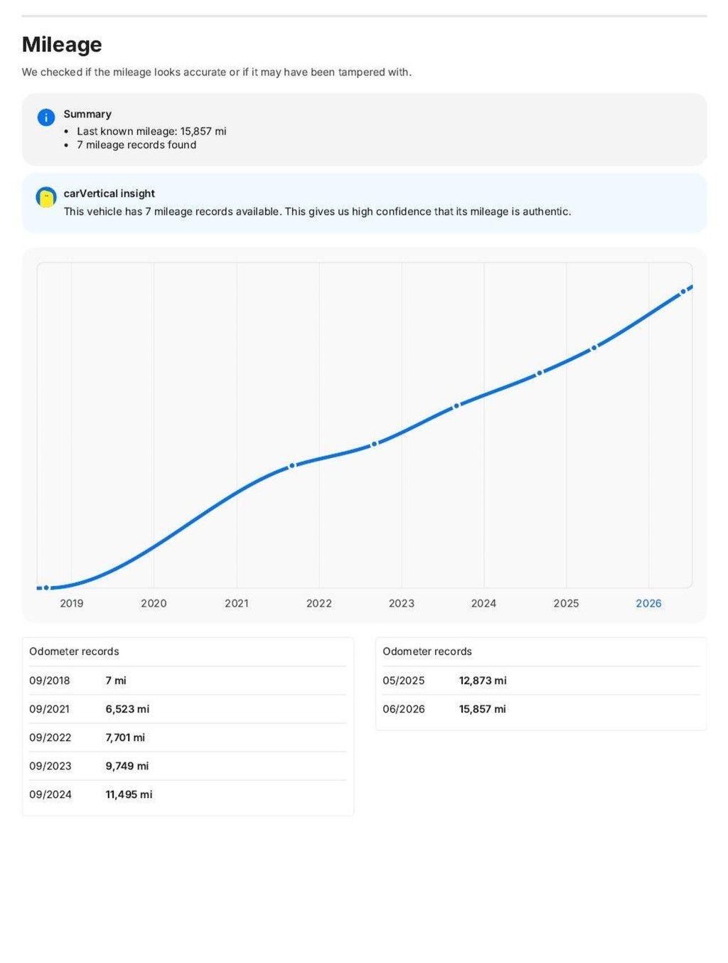Click the Last known mileage summary line
The image size is (728, 963).
151,131
